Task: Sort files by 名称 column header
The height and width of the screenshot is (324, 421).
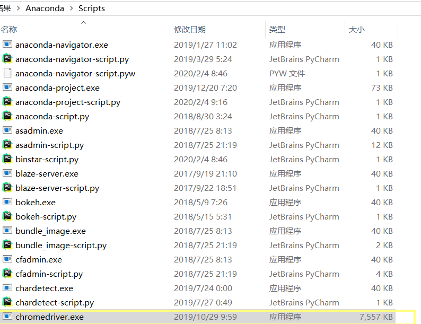Action: click(x=9, y=29)
